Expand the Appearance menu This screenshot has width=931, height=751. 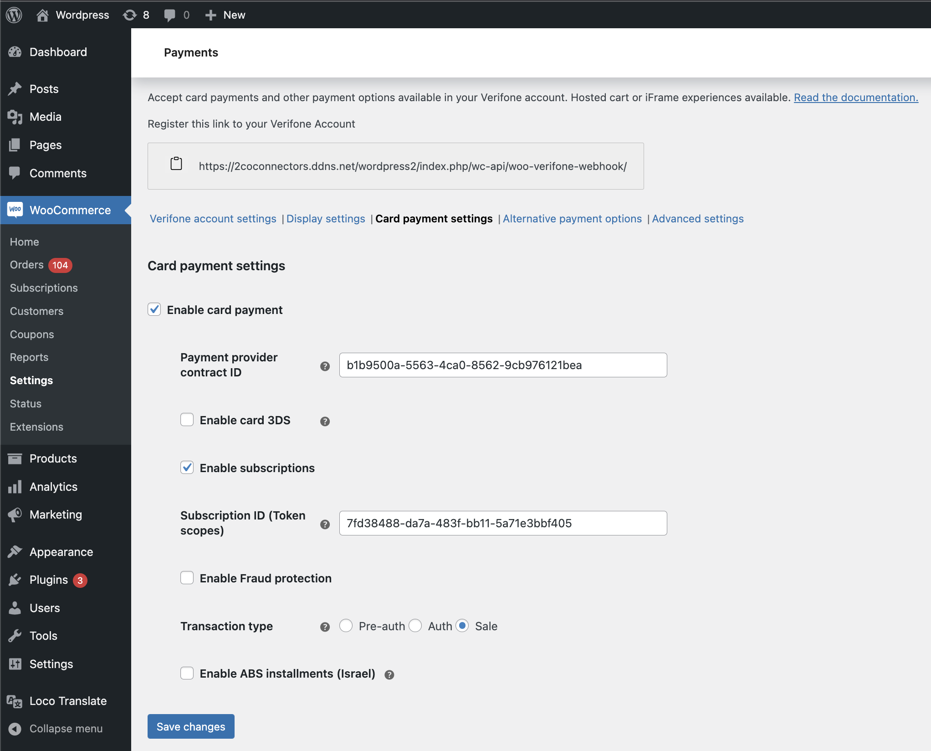coord(61,551)
